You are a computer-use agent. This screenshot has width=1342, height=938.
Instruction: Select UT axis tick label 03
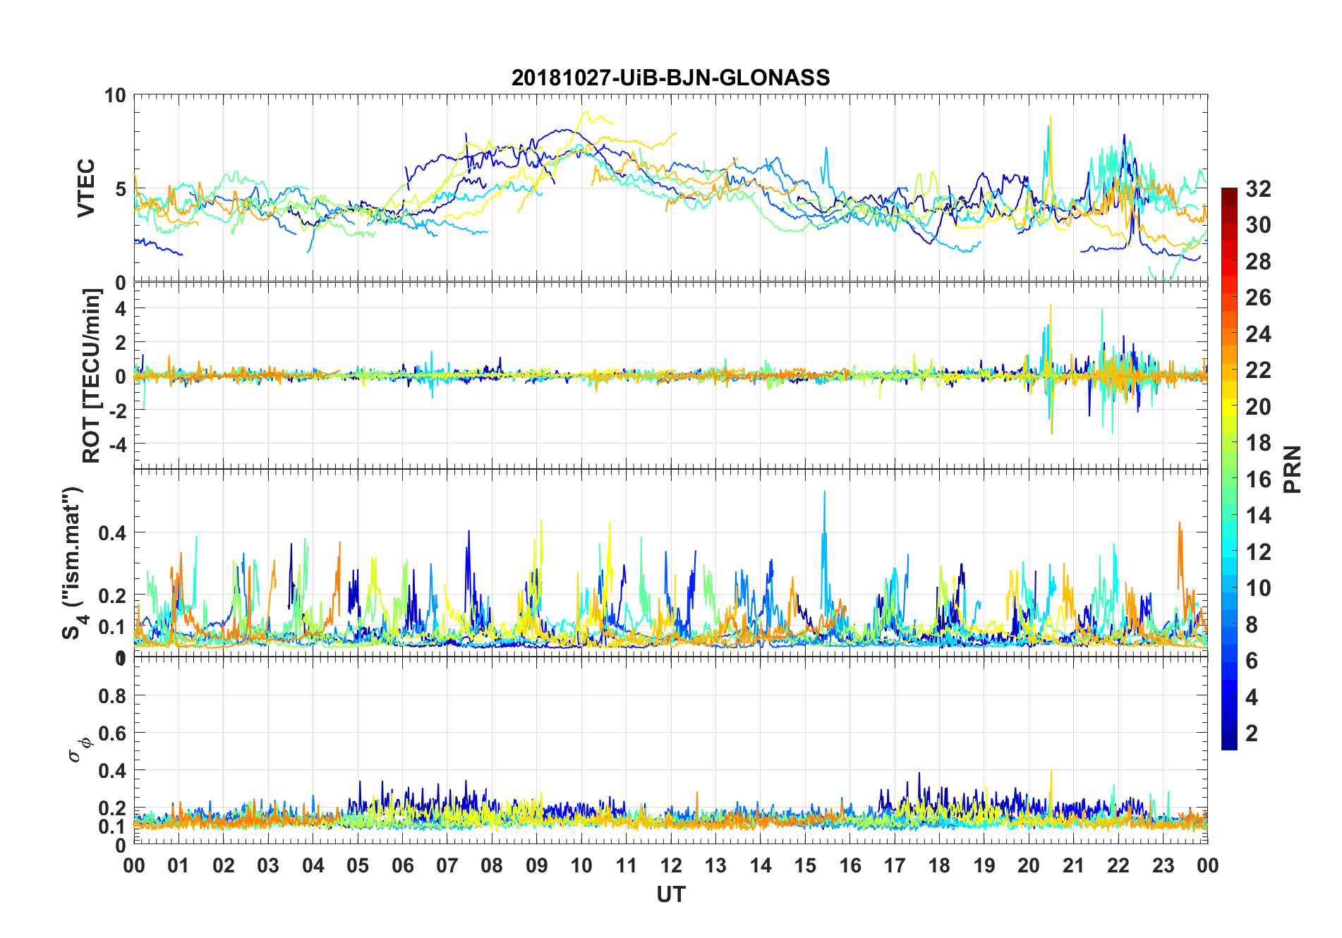pyautogui.click(x=268, y=865)
